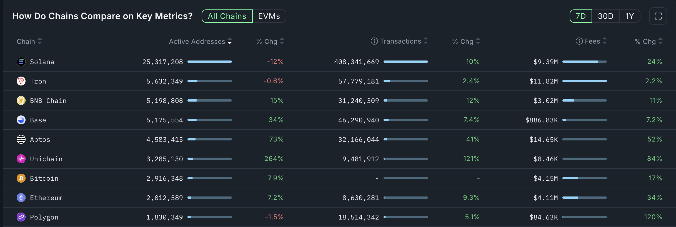676x227 pixels.
Task: Select the 7D time range
Action: click(x=580, y=16)
